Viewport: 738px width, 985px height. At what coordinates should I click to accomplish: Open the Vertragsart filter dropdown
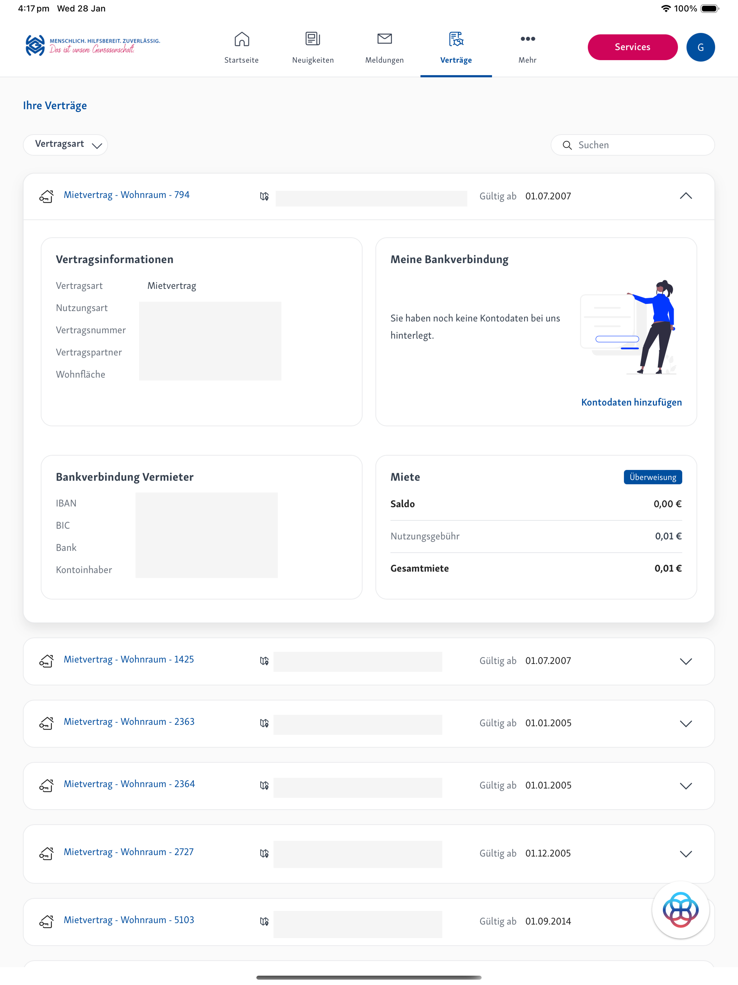(65, 145)
